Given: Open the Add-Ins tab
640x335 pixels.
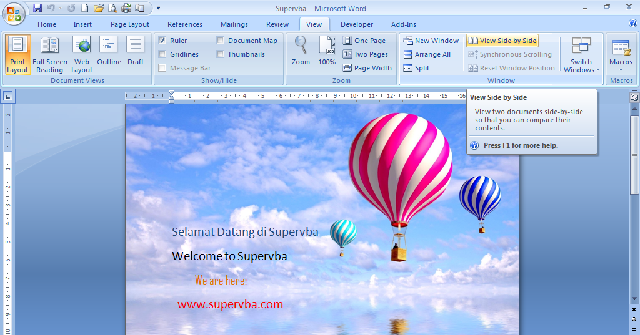Looking at the screenshot, I should [404, 24].
